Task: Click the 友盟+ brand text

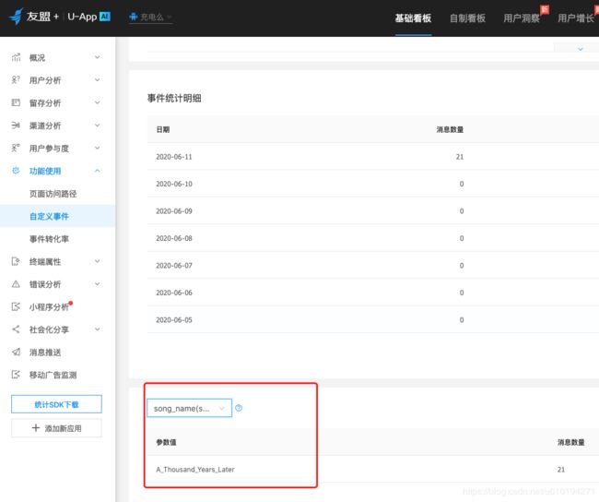Action: [42, 17]
